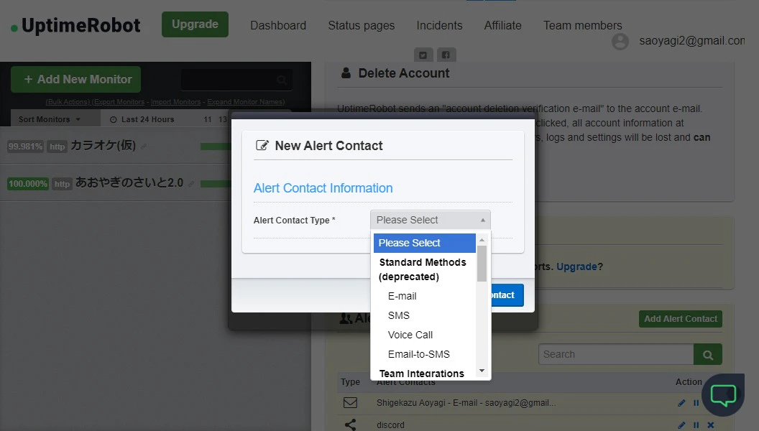Click the Last 24 Hours label
759x431 pixels.
click(x=147, y=119)
